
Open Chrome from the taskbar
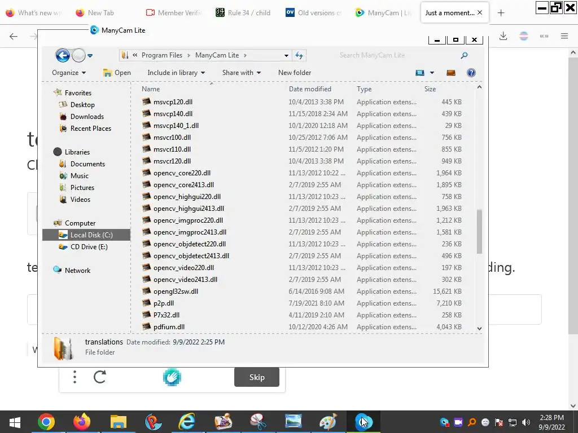point(46,422)
